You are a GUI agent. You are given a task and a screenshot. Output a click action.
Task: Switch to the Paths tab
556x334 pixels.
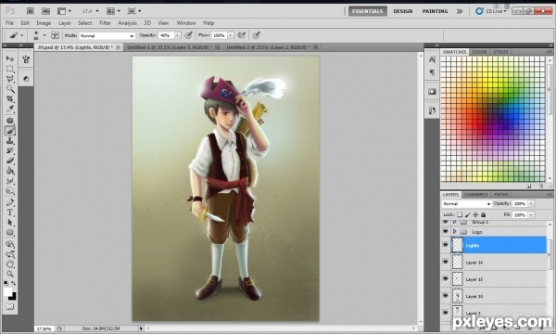click(x=501, y=195)
